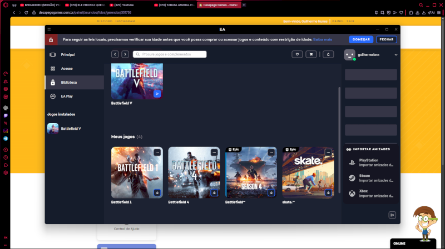Open Battlefield Season 4 more-options dots
Viewport: 445px width, 249px height.
click(x=271, y=153)
